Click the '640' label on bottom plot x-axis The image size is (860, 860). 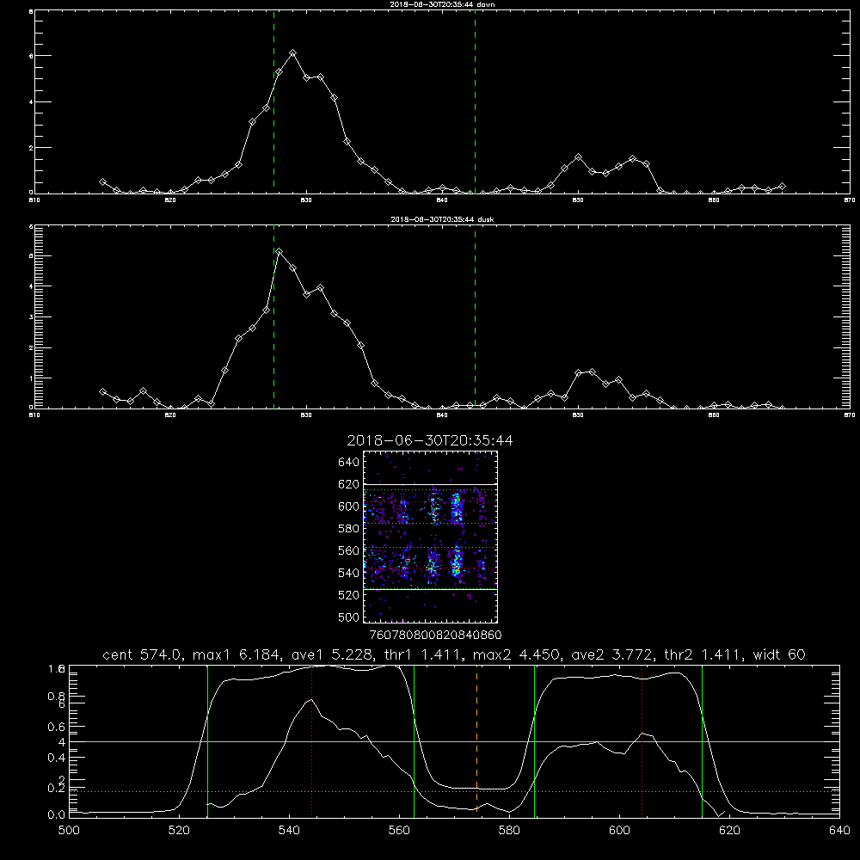click(839, 831)
